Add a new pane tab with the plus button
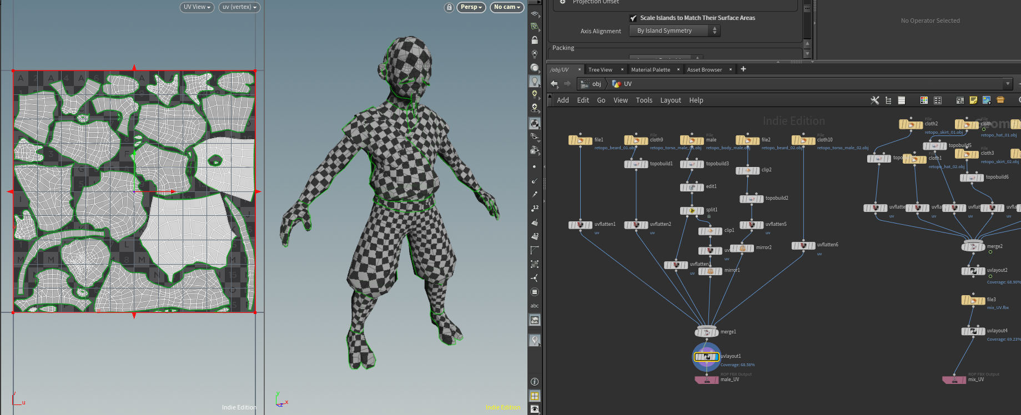This screenshot has width=1021, height=415. coord(743,69)
